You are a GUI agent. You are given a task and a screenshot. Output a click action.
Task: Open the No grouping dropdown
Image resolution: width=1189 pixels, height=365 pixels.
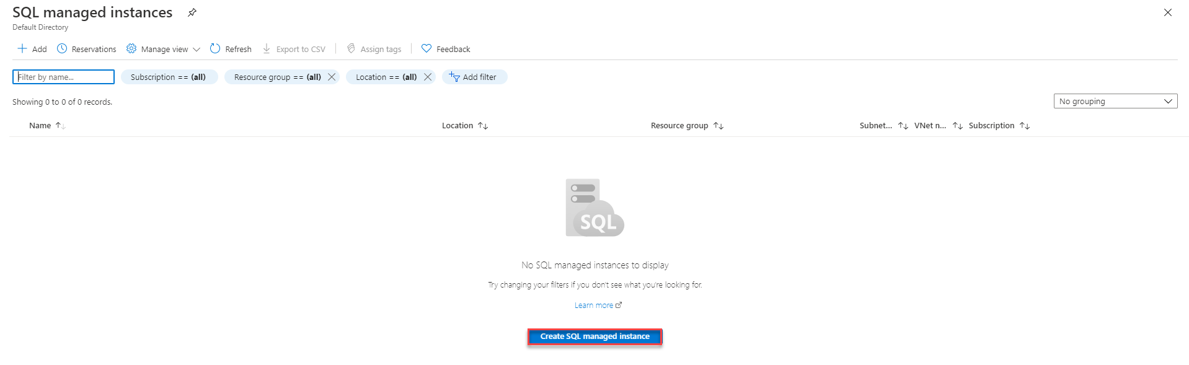[x=1115, y=101]
